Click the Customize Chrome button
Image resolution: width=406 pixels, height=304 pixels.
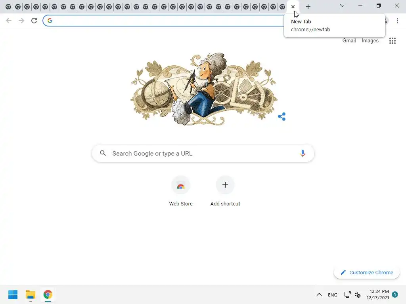click(367, 272)
